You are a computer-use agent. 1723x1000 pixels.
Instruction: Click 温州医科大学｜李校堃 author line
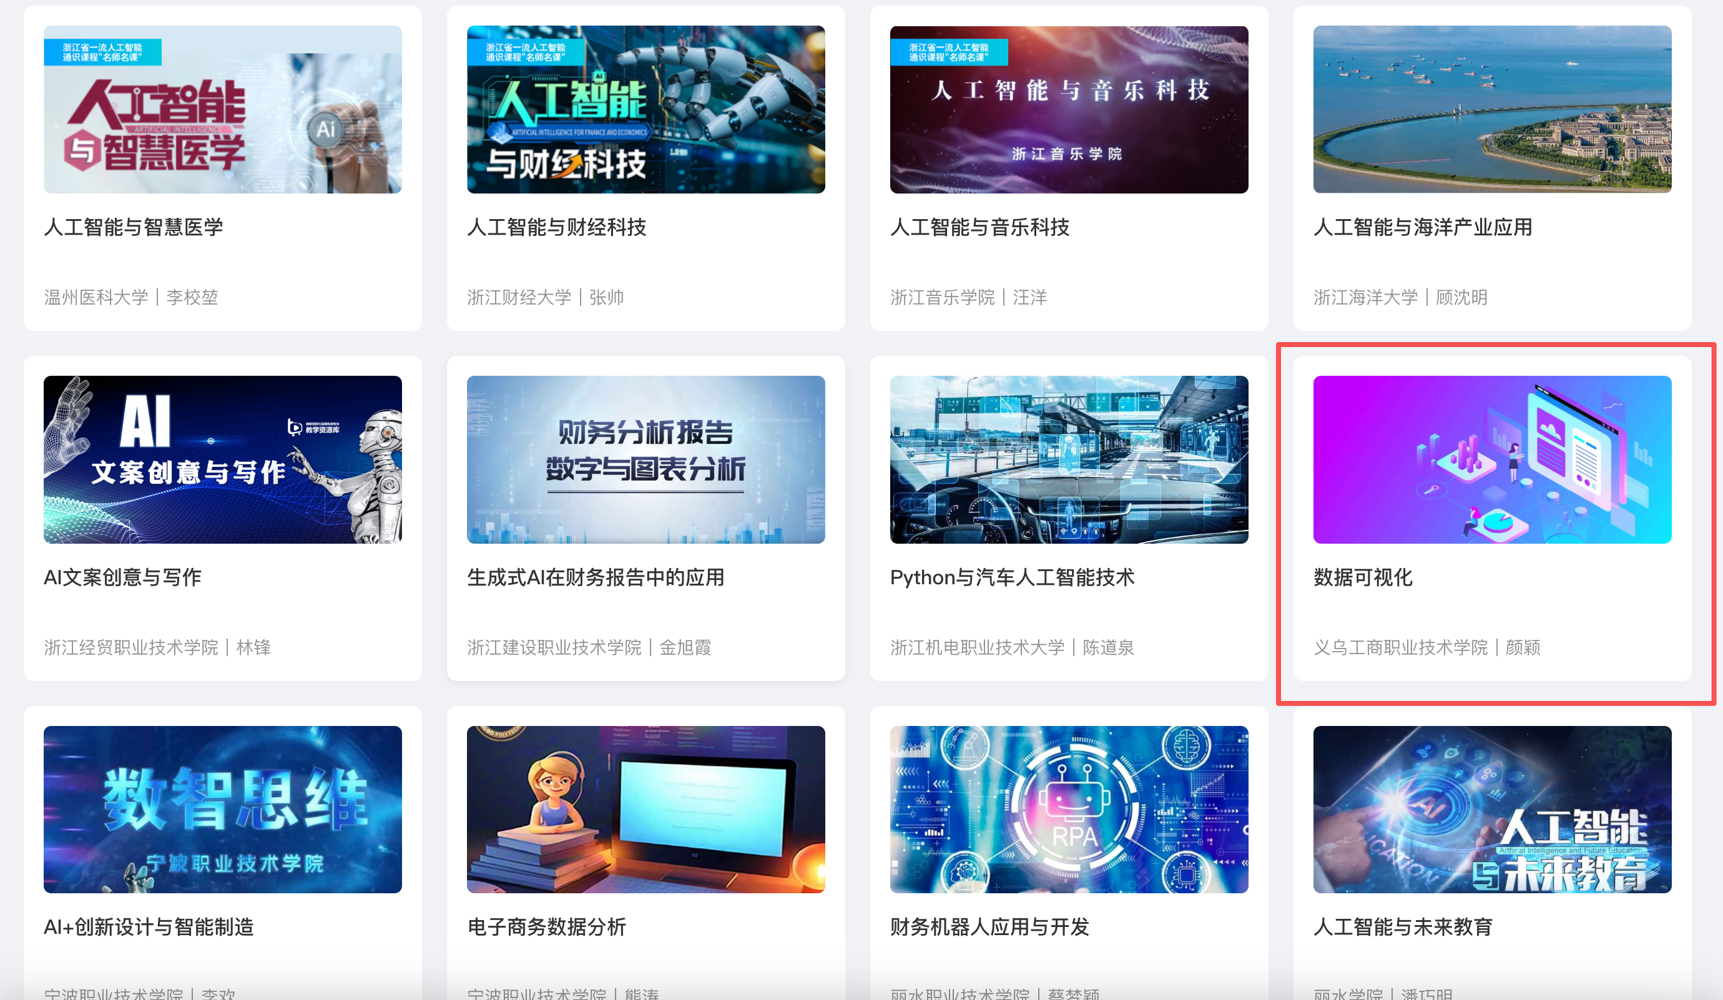tap(130, 297)
